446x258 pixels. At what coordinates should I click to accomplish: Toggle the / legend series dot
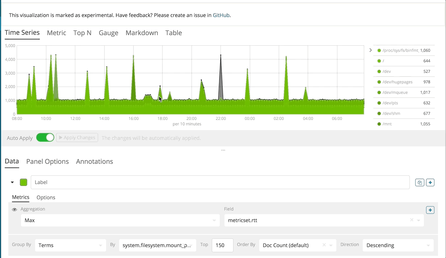click(x=379, y=61)
